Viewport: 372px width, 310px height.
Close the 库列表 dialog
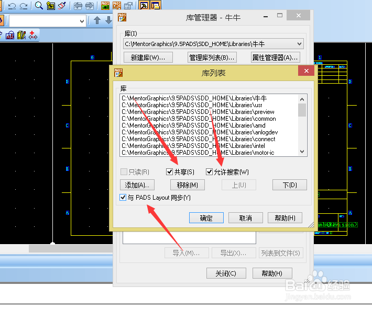point(307,71)
